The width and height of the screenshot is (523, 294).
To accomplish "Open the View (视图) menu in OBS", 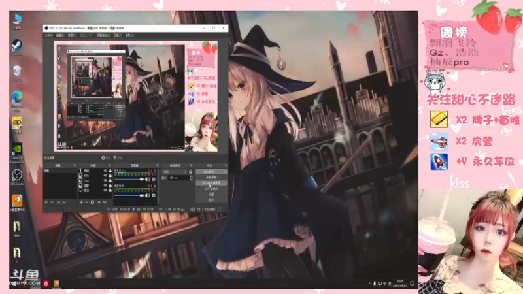I will (73, 35).
